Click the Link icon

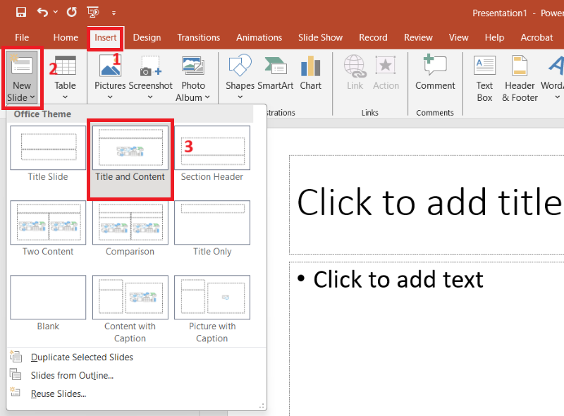pos(355,72)
